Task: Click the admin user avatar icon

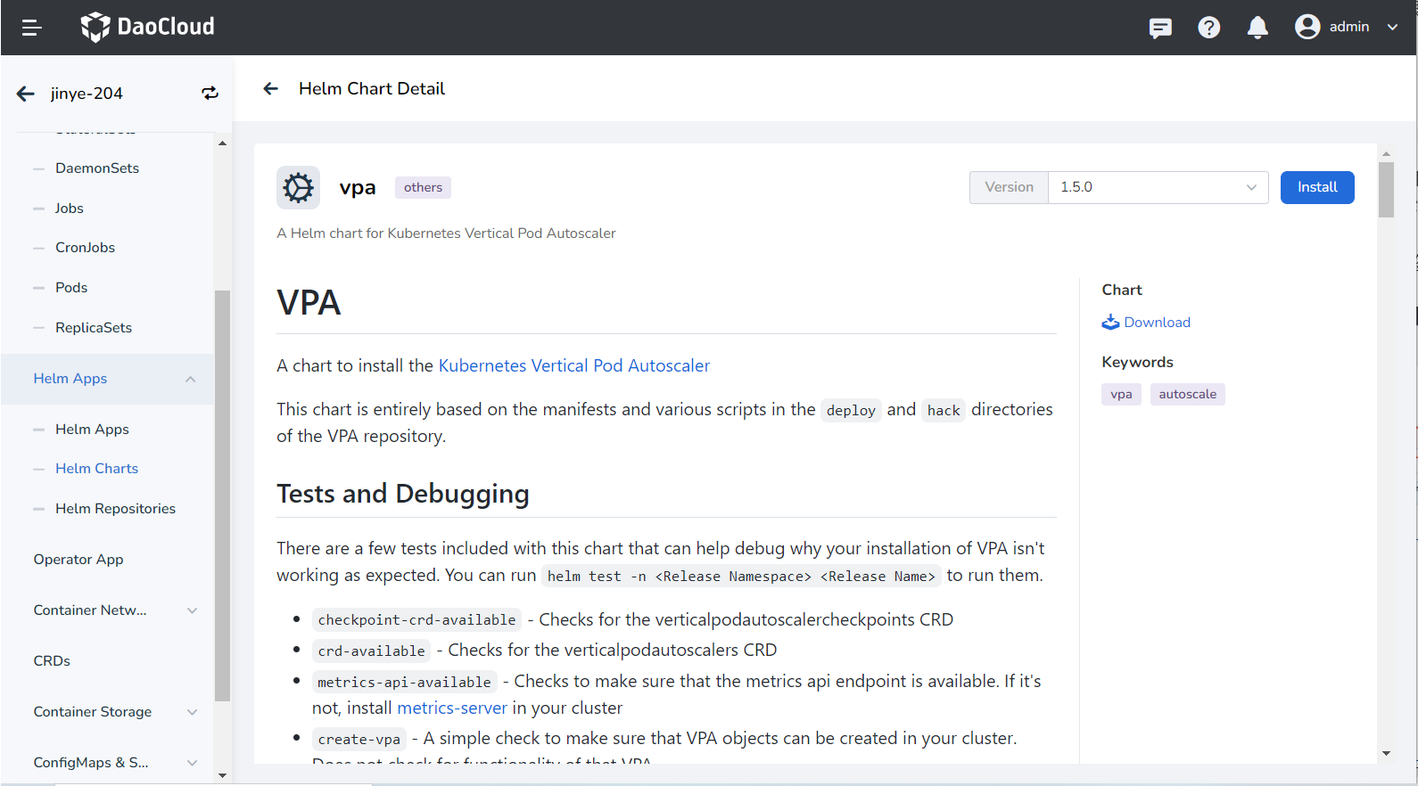Action: tap(1307, 27)
